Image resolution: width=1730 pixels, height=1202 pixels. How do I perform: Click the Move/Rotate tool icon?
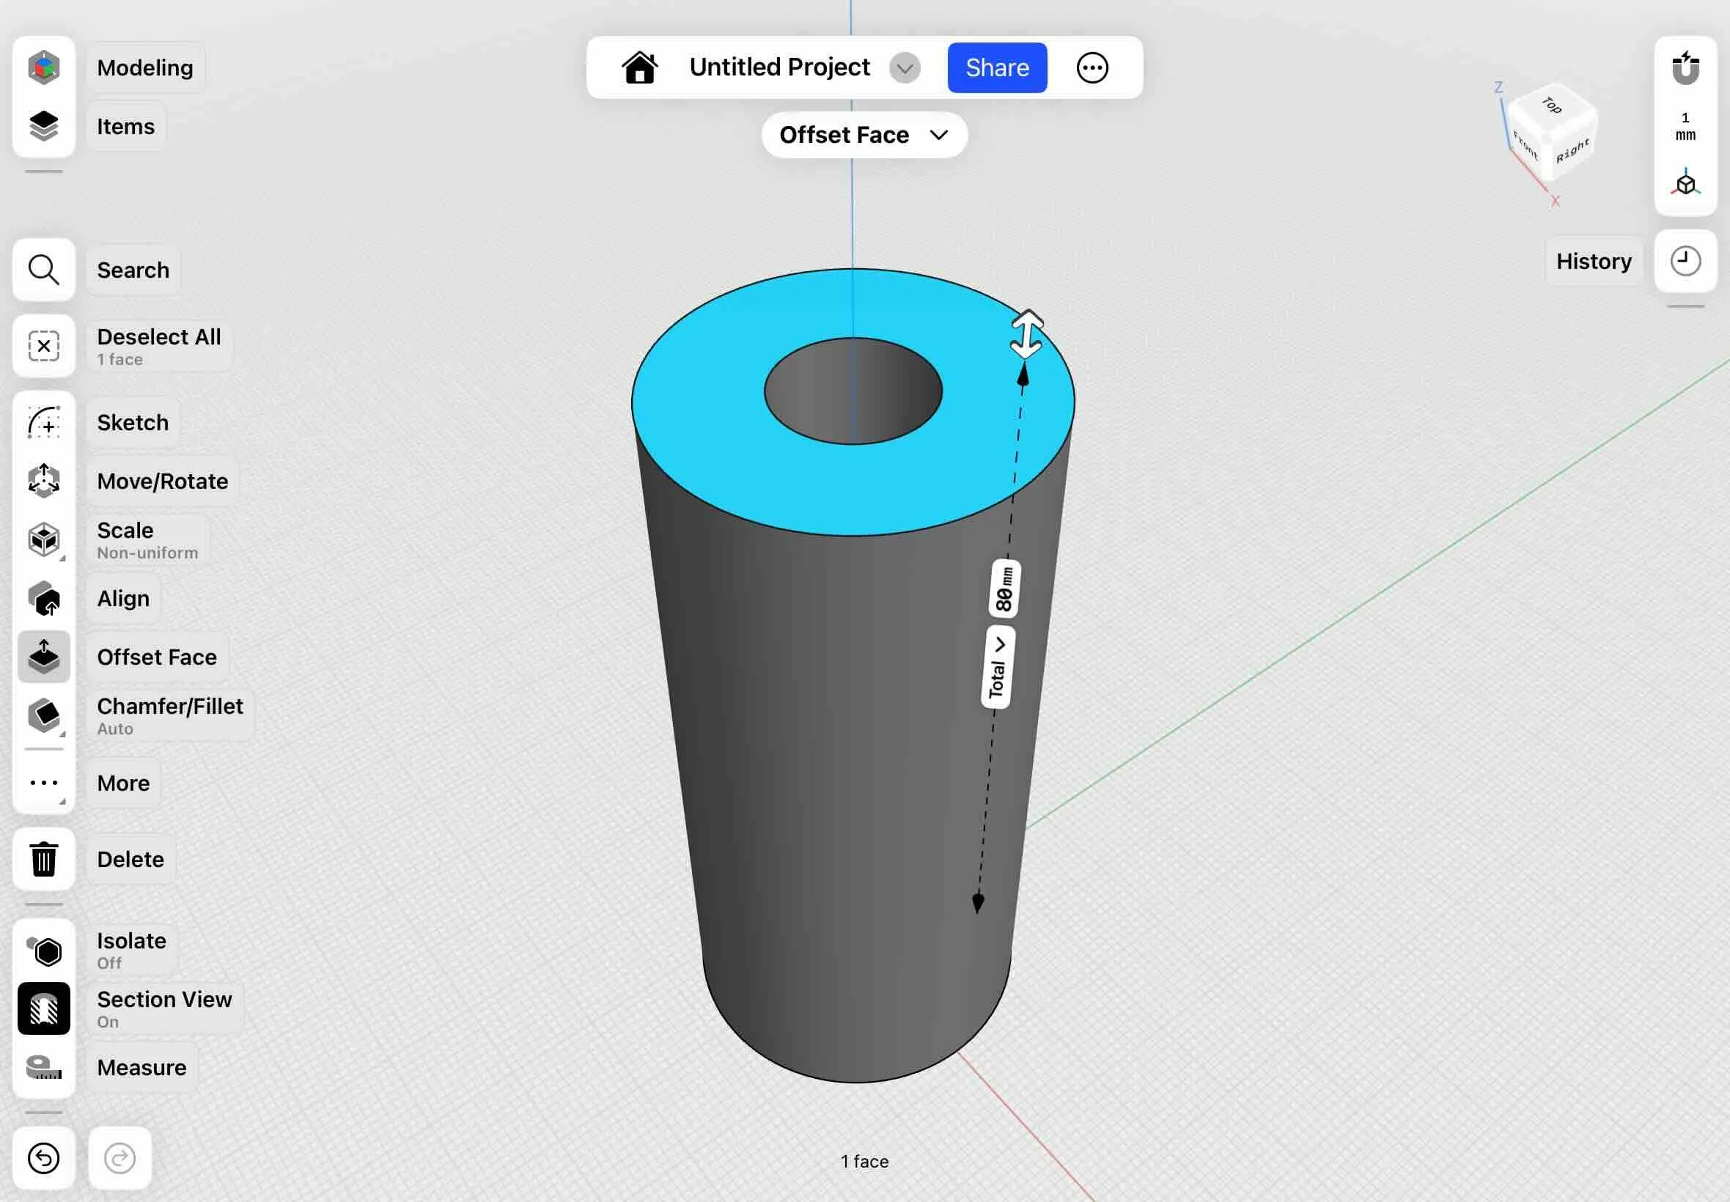[x=44, y=482]
